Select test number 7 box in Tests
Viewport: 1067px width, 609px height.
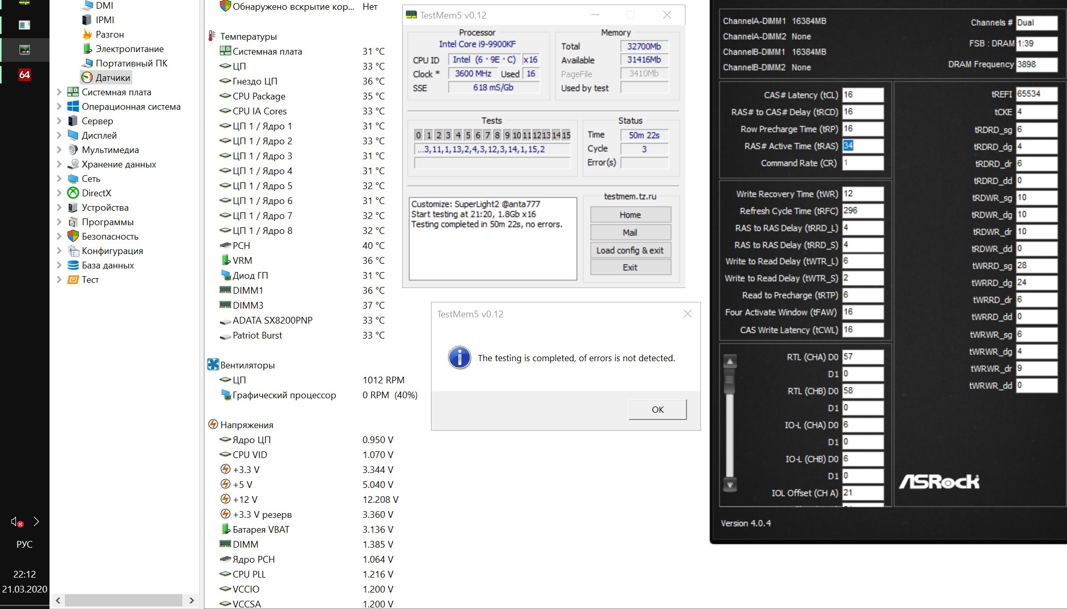point(487,135)
